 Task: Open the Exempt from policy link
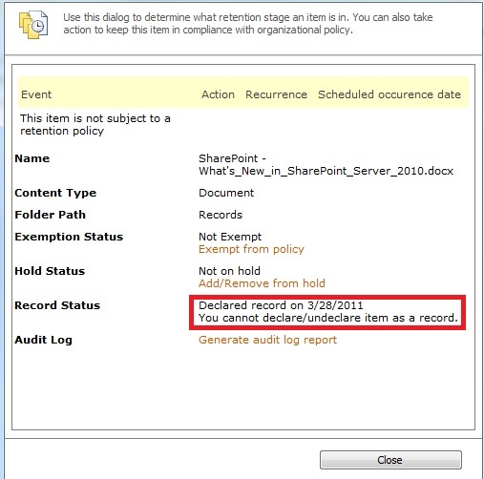pos(251,249)
